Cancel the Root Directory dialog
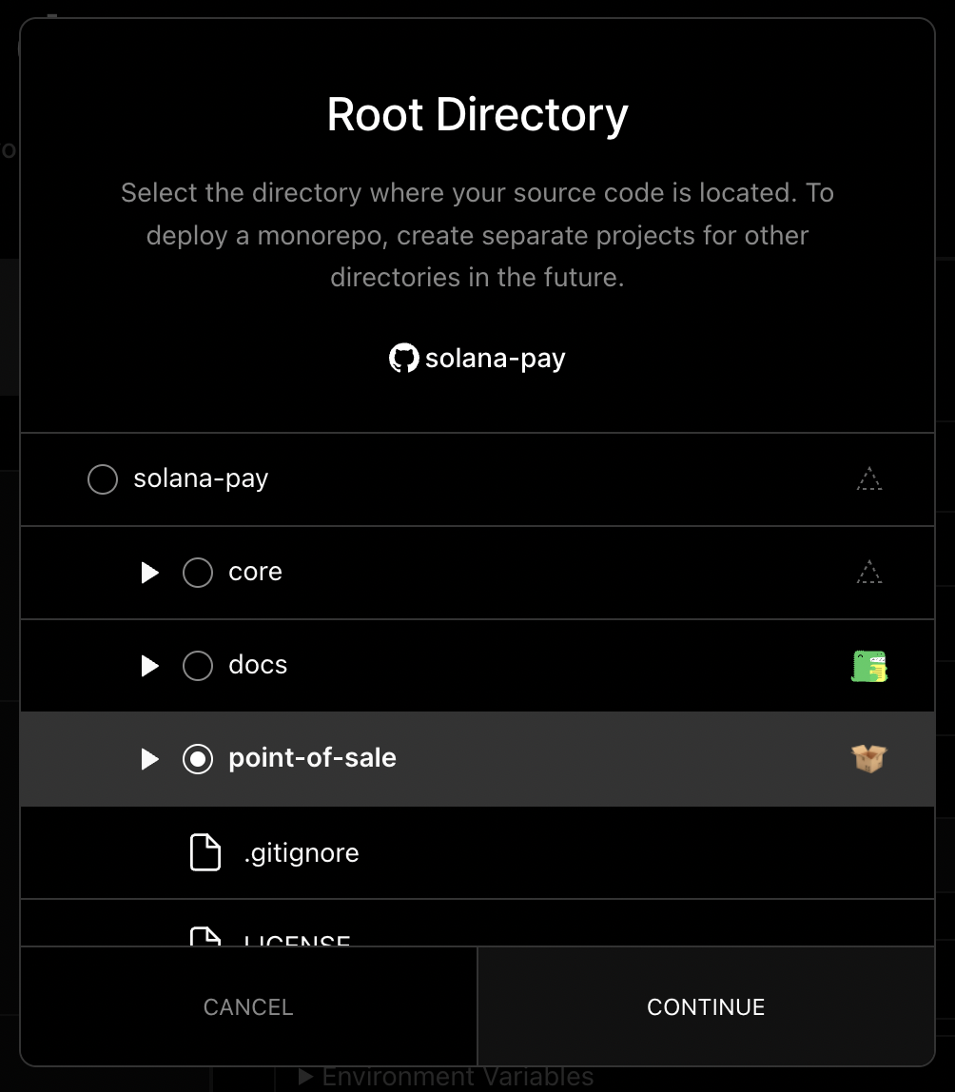Image resolution: width=955 pixels, height=1092 pixels. pyautogui.click(x=248, y=1006)
